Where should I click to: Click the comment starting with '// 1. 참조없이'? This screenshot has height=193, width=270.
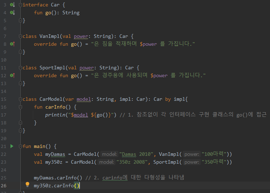pyautogui.click(x=193, y=115)
